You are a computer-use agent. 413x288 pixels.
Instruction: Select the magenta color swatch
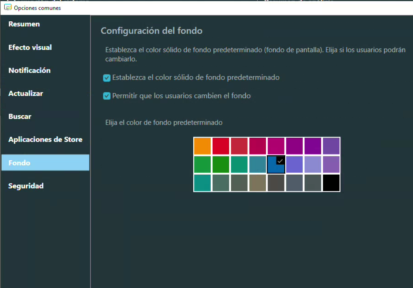[276, 146]
